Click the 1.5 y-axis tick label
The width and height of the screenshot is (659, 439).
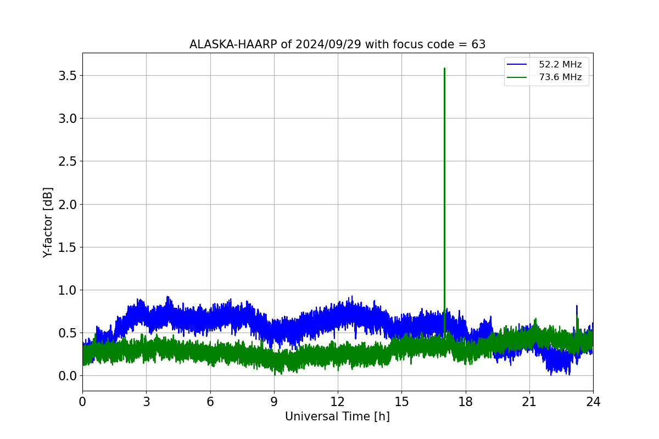click(x=68, y=247)
